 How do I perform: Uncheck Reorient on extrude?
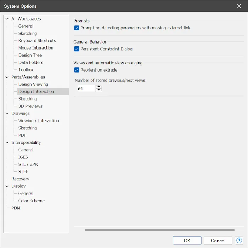(x=77, y=70)
